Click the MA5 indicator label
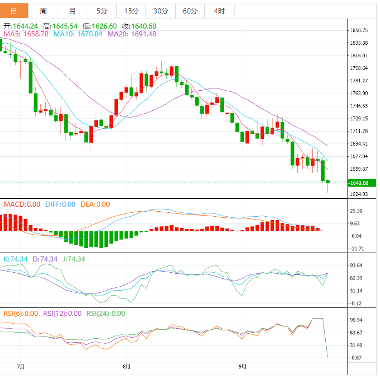Image resolution: width=380 pixels, height=378 pixels. pos(26,34)
